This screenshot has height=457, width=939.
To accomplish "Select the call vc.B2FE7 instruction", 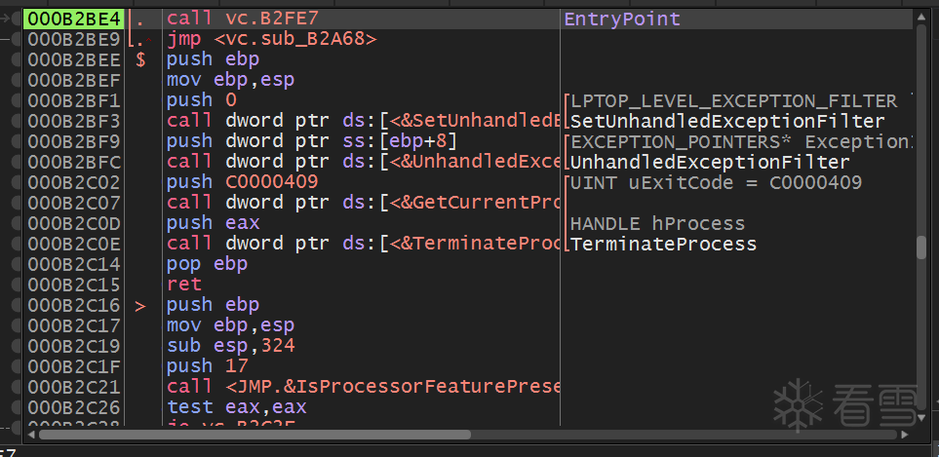I will click(244, 19).
